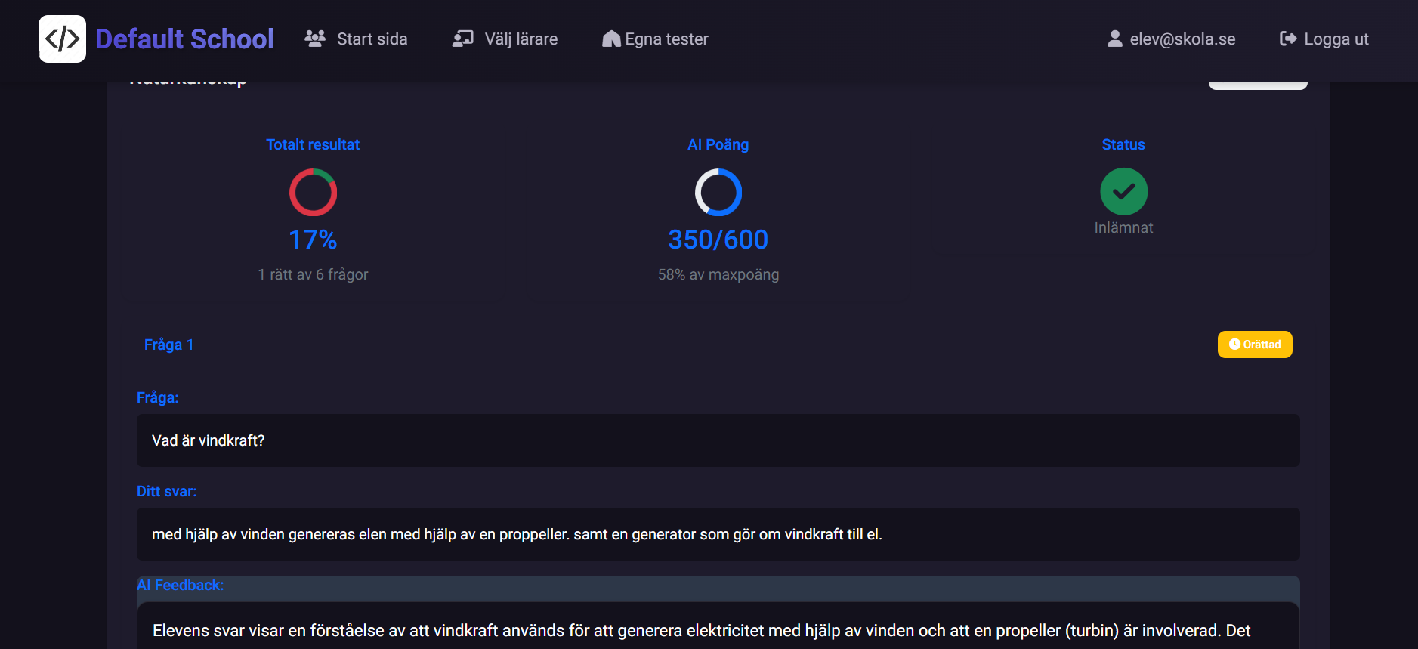The image size is (1418, 649).
Task: Click the blue AI Poäng progress ring
Action: 718,192
